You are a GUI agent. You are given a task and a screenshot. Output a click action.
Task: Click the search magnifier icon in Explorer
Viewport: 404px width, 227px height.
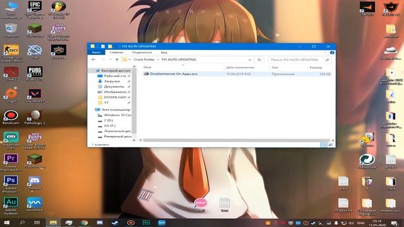(327, 60)
